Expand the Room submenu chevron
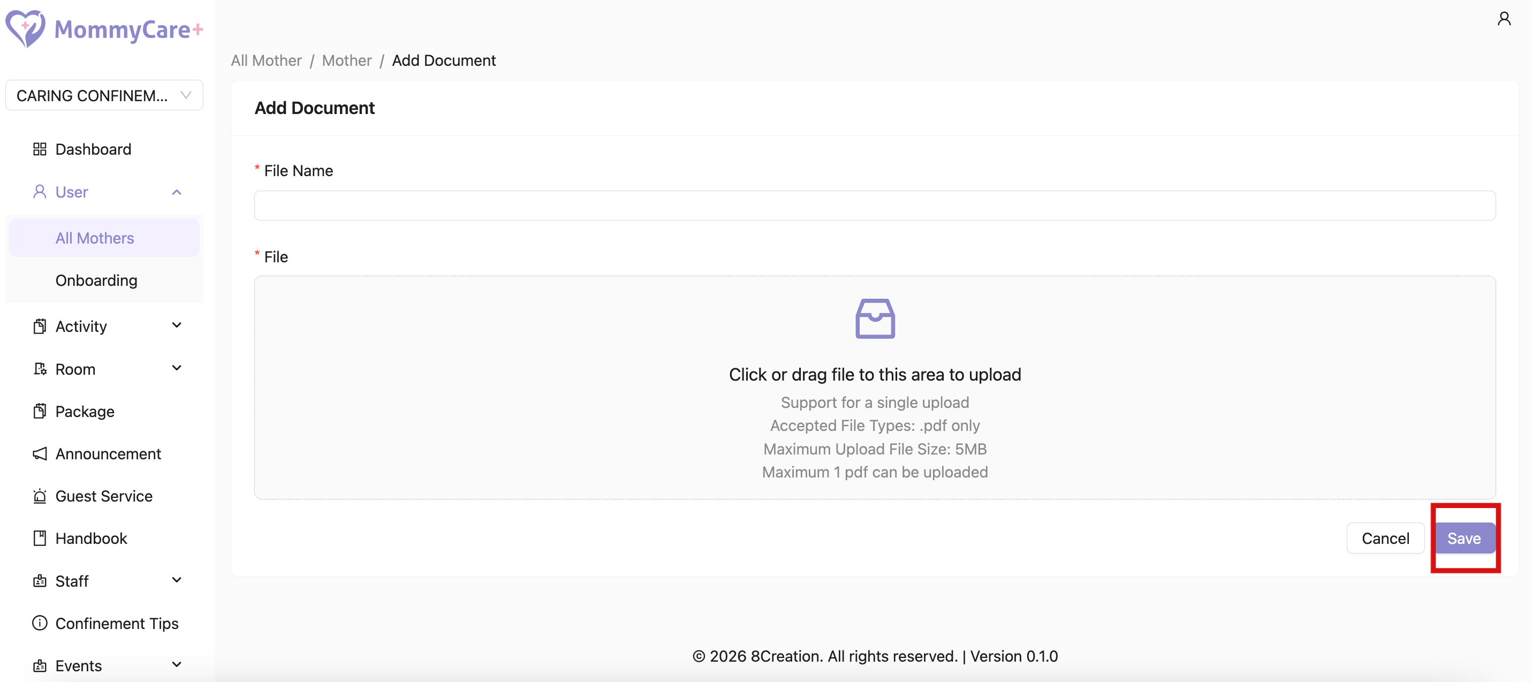The width and height of the screenshot is (1532, 682). point(176,369)
